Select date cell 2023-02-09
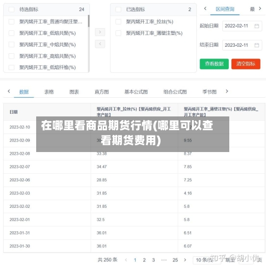The image size is (266, 269). click(20, 140)
